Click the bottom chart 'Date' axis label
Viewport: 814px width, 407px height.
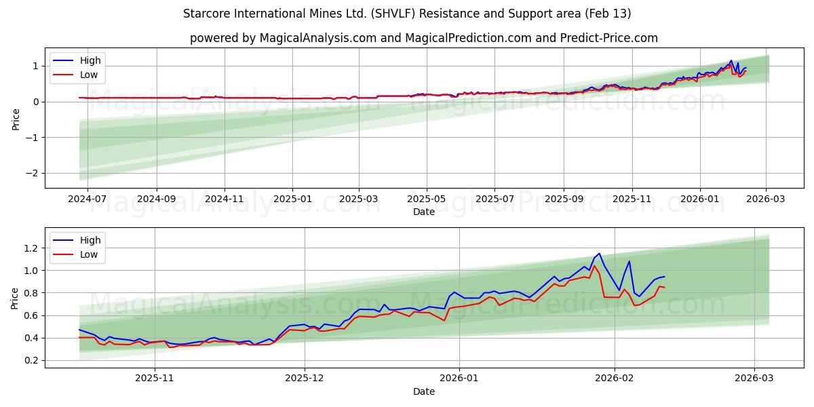pyautogui.click(x=424, y=391)
